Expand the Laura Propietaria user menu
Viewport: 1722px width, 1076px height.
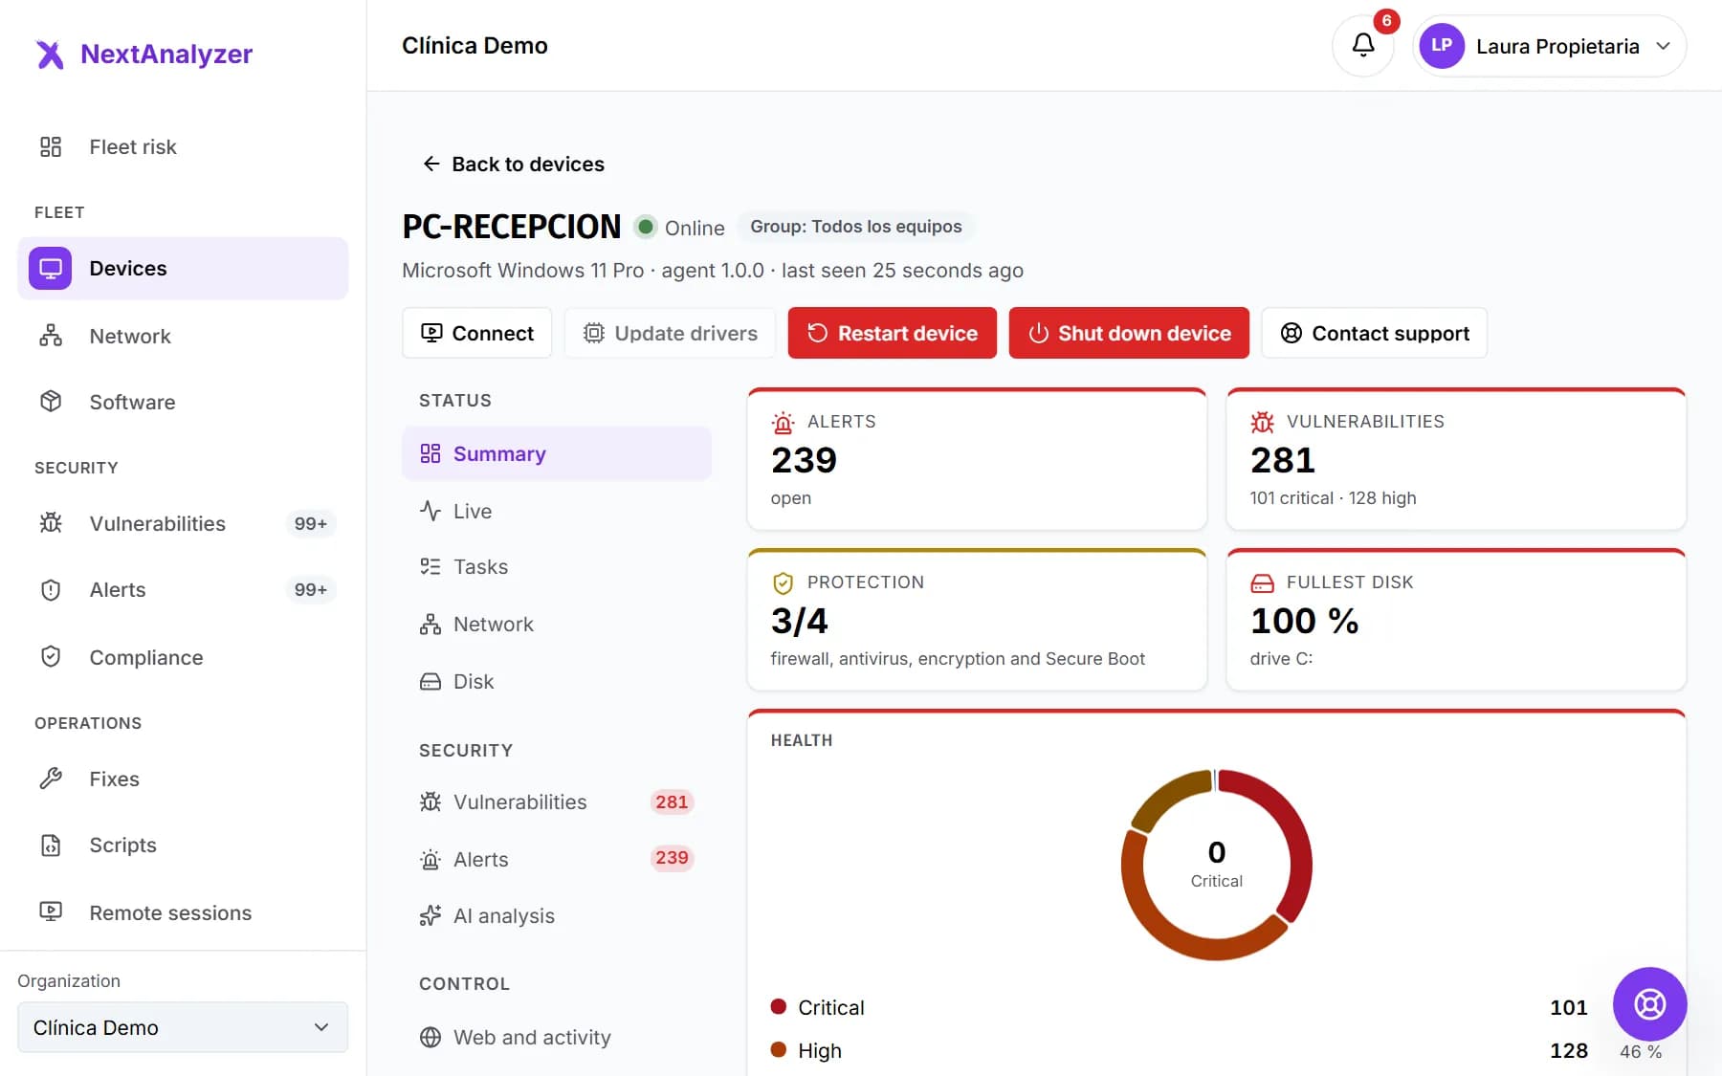click(x=1549, y=45)
